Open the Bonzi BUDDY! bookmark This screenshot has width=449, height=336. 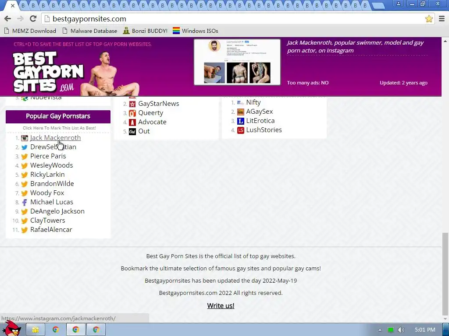click(x=146, y=31)
